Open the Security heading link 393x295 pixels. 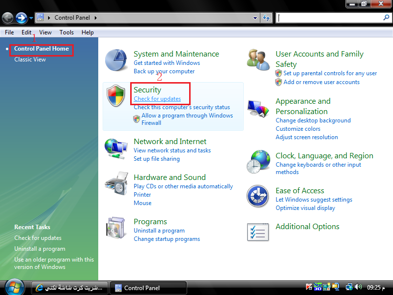(147, 90)
